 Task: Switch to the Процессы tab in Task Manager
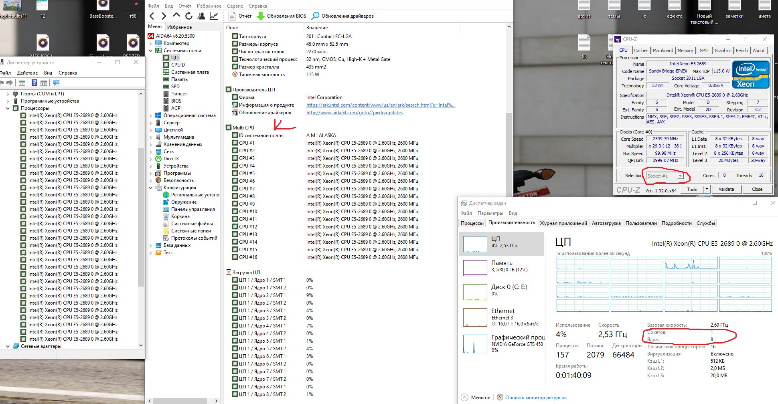click(472, 223)
